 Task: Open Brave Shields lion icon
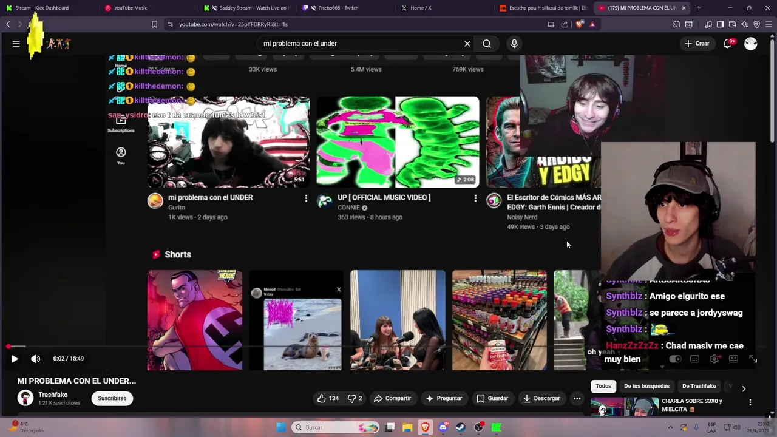tap(580, 24)
